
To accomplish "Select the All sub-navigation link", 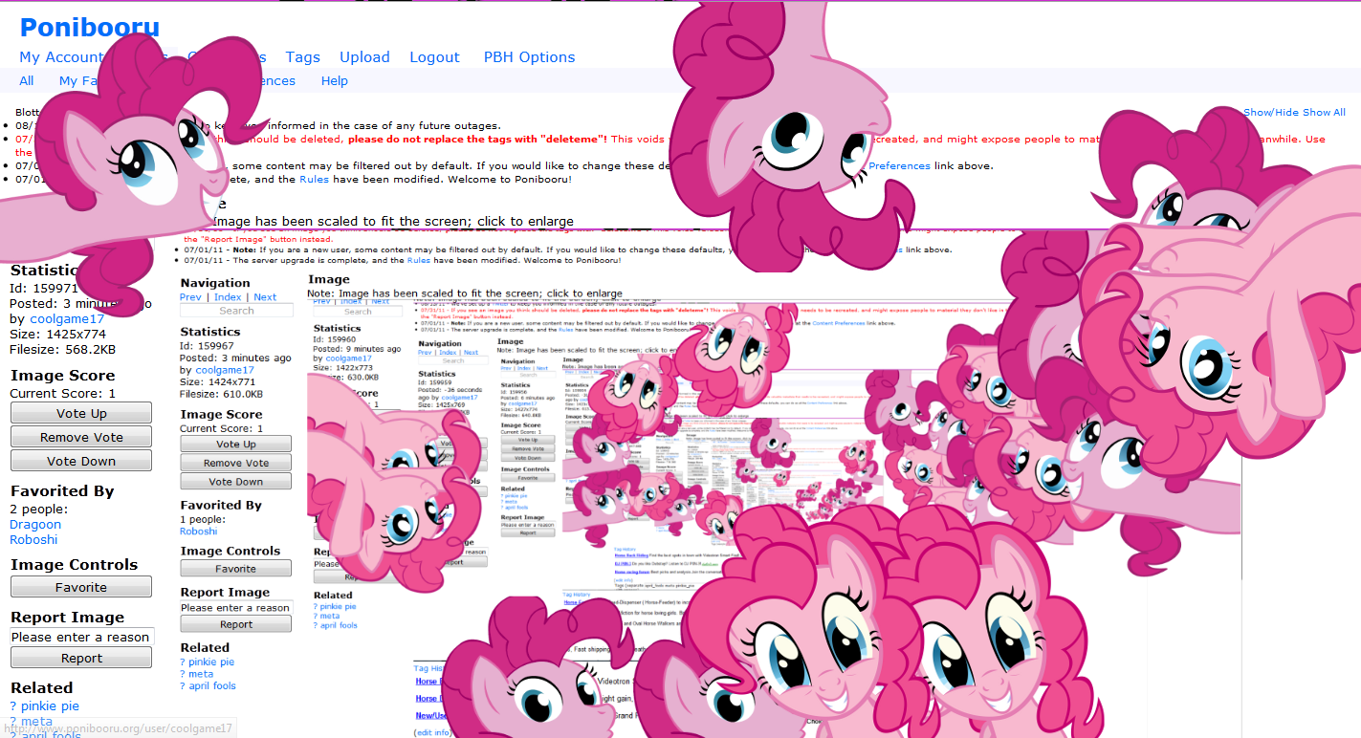I will click(27, 81).
